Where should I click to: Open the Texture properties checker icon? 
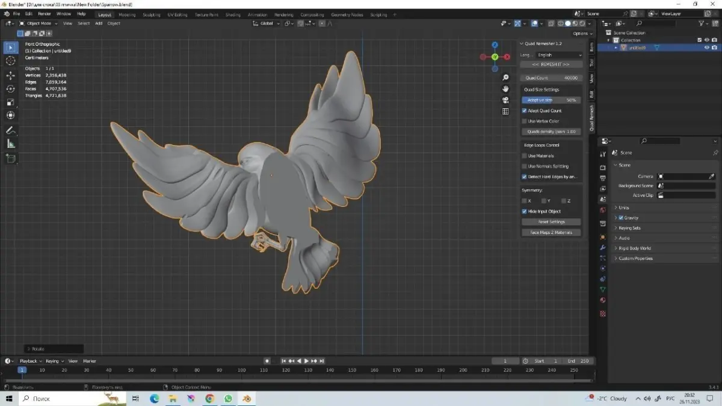coord(603,313)
